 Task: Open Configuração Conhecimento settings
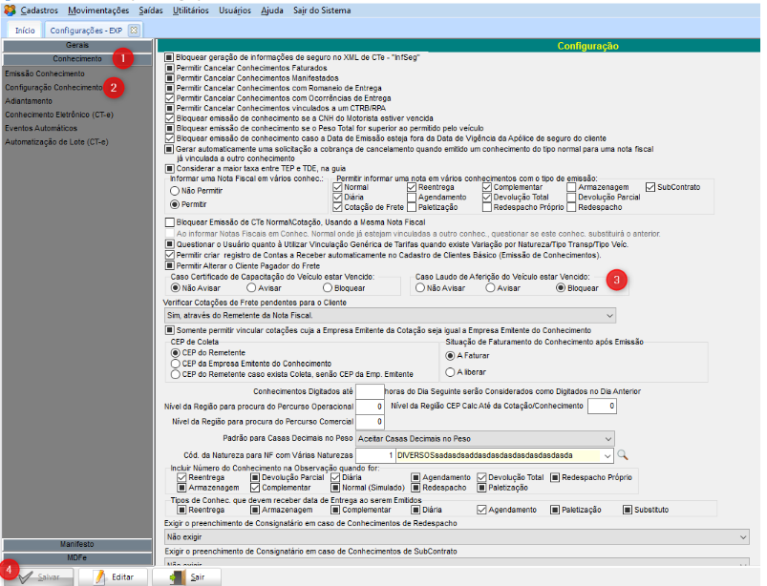click(x=53, y=88)
